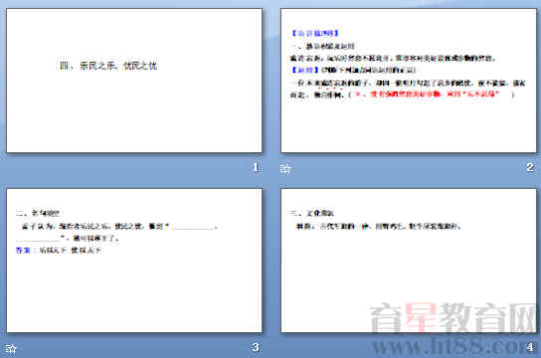The image size is (541, 358).
Task: Click the blue bracketed heading on slide 2
Action: 315,33
